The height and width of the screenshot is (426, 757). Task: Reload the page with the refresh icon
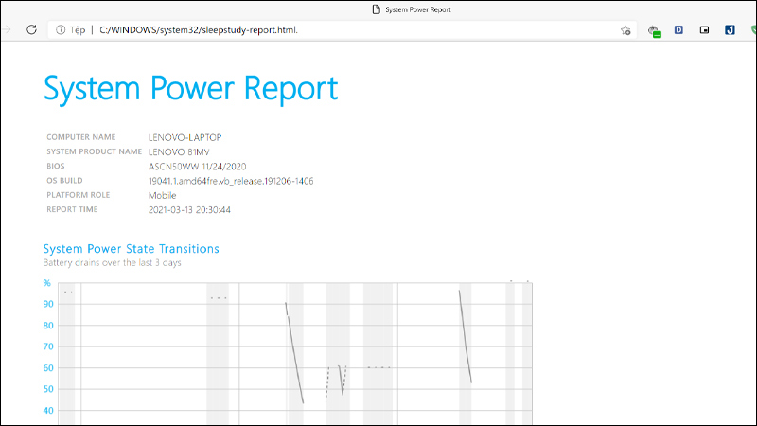coord(31,30)
